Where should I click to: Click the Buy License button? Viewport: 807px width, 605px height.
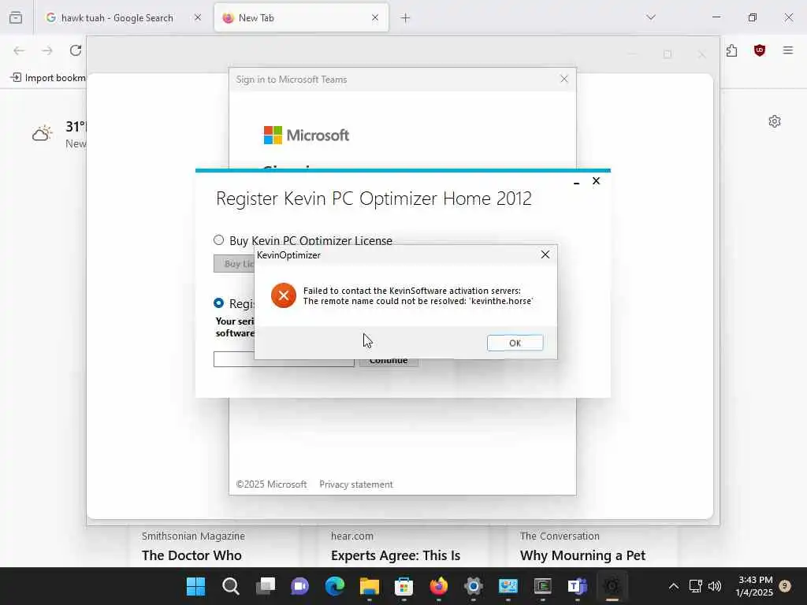point(234,263)
